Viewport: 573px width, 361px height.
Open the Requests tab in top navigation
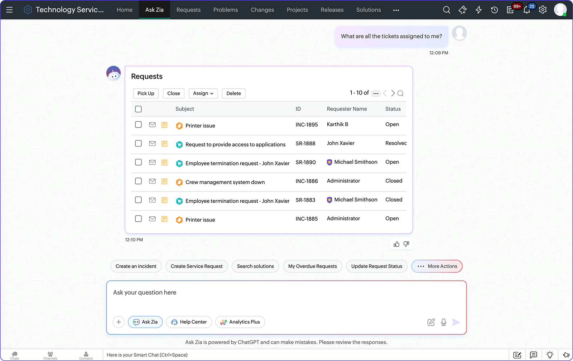(x=188, y=10)
